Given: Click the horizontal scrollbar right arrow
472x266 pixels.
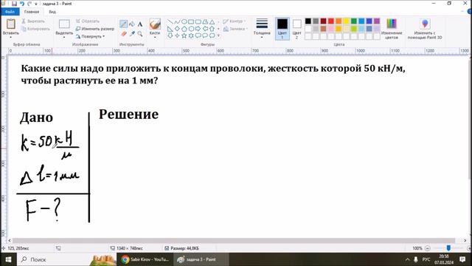Looking at the screenshot, I should [465, 241].
